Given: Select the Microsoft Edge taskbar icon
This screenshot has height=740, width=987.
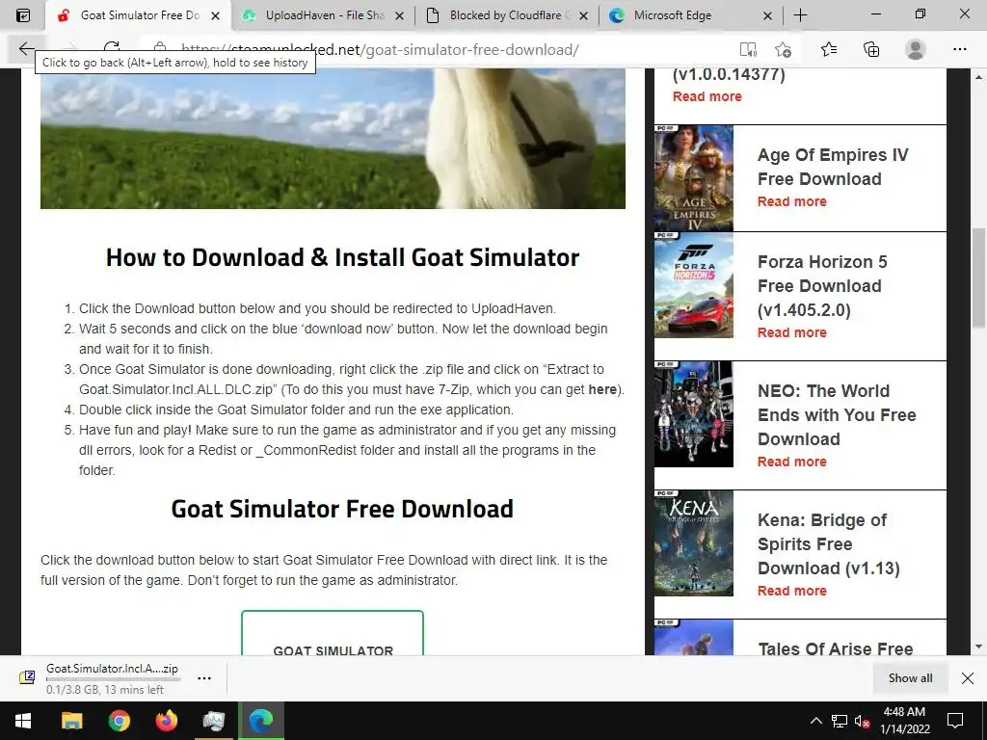Looking at the screenshot, I should 261,721.
